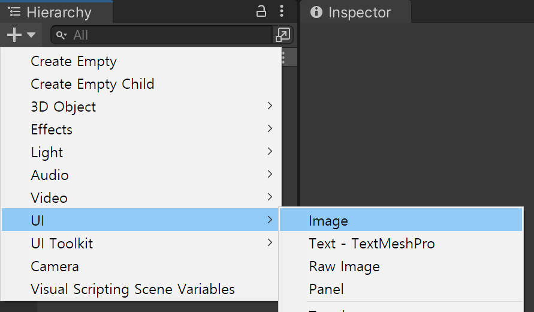Open the create dropdown arrow next to plus
Image resolution: width=534 pixels, height=312 pixels.
point(31,35)
